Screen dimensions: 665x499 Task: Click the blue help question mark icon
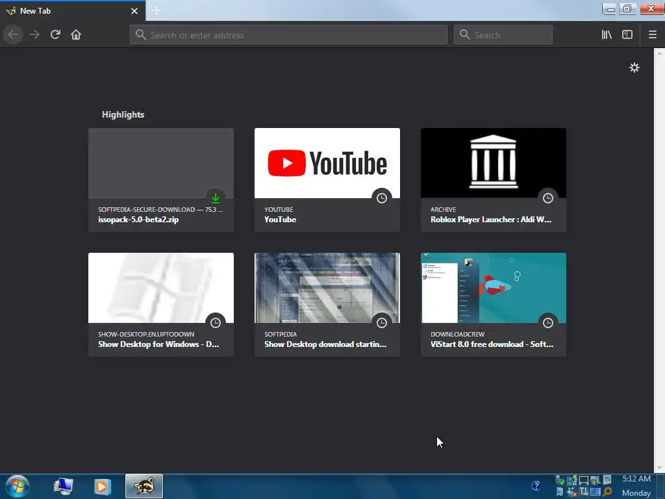click(x=536, y=486)
